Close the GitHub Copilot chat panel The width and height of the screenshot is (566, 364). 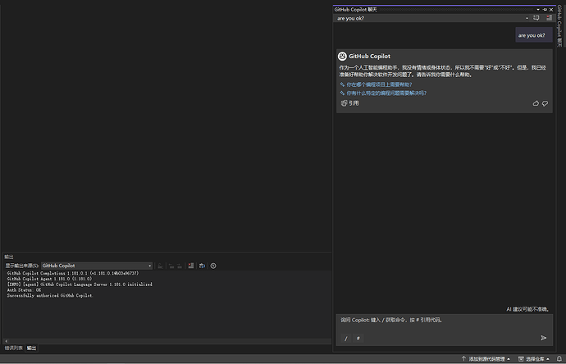pyautogui.click(x=551, y=9)
